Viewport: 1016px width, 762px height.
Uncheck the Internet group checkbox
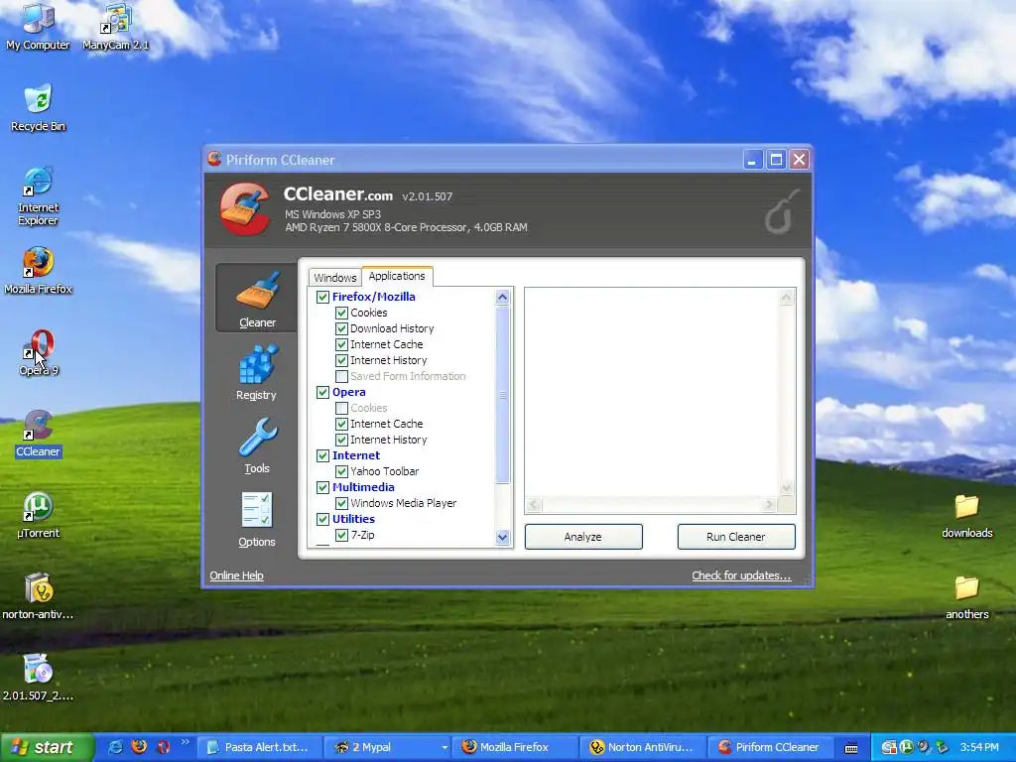click(x=322, y=455)
